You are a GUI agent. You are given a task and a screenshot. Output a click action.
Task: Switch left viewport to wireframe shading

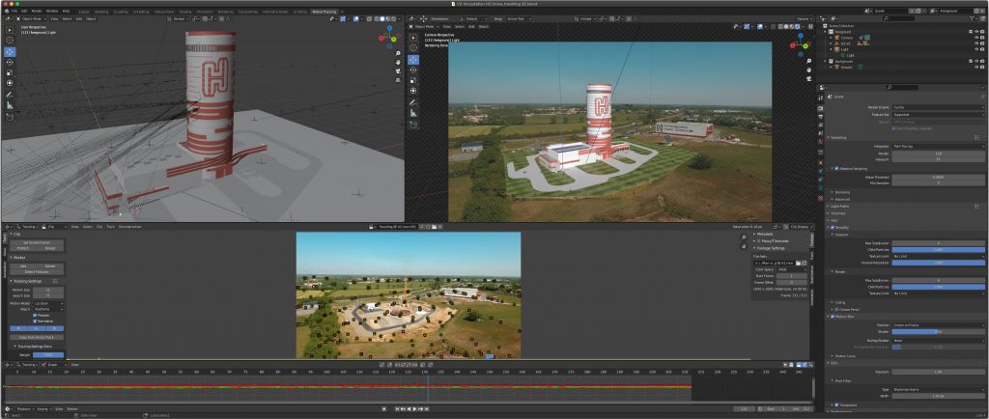(376, 19)
